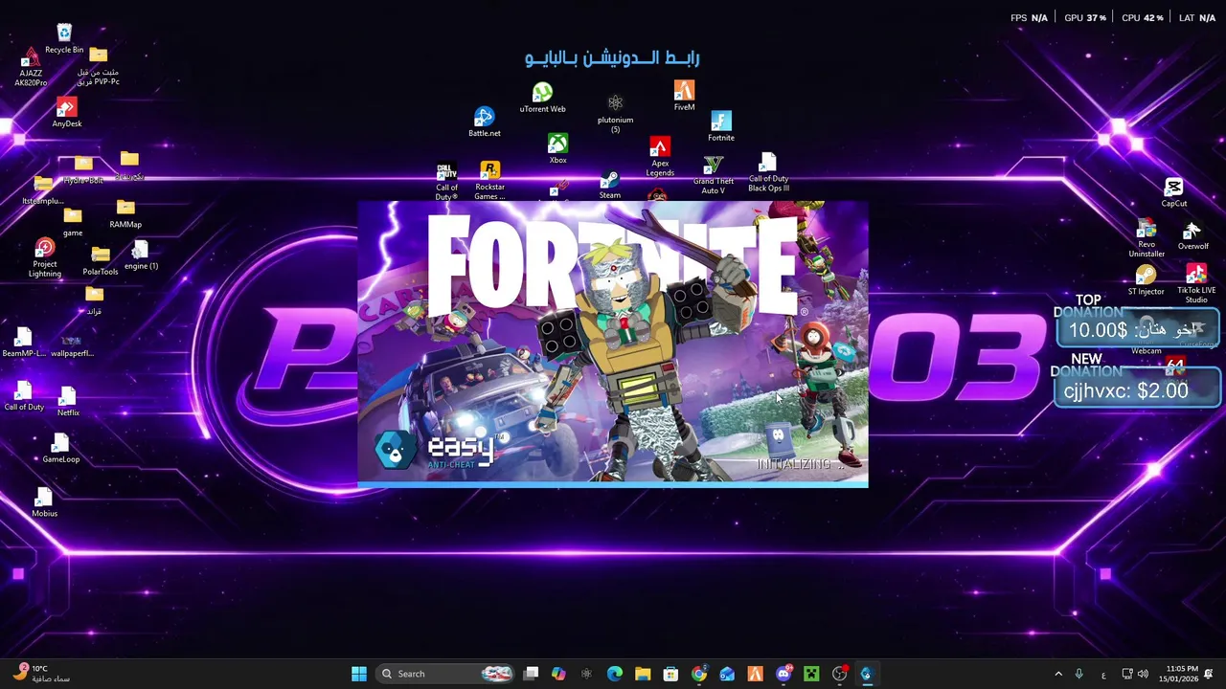Open Grand Theft Auto V shortcut
Viewport: 1226px width, 689px height.
714,176
